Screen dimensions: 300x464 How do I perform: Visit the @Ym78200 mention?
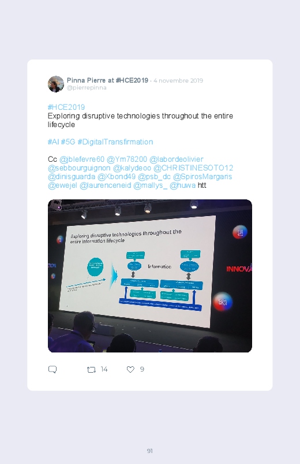click(x=127, y=159)
